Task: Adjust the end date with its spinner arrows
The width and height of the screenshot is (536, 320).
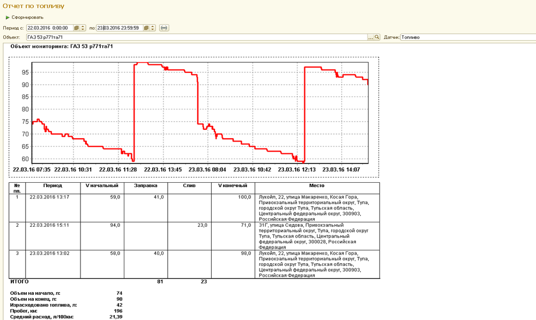Action: (x=153, y=28)
